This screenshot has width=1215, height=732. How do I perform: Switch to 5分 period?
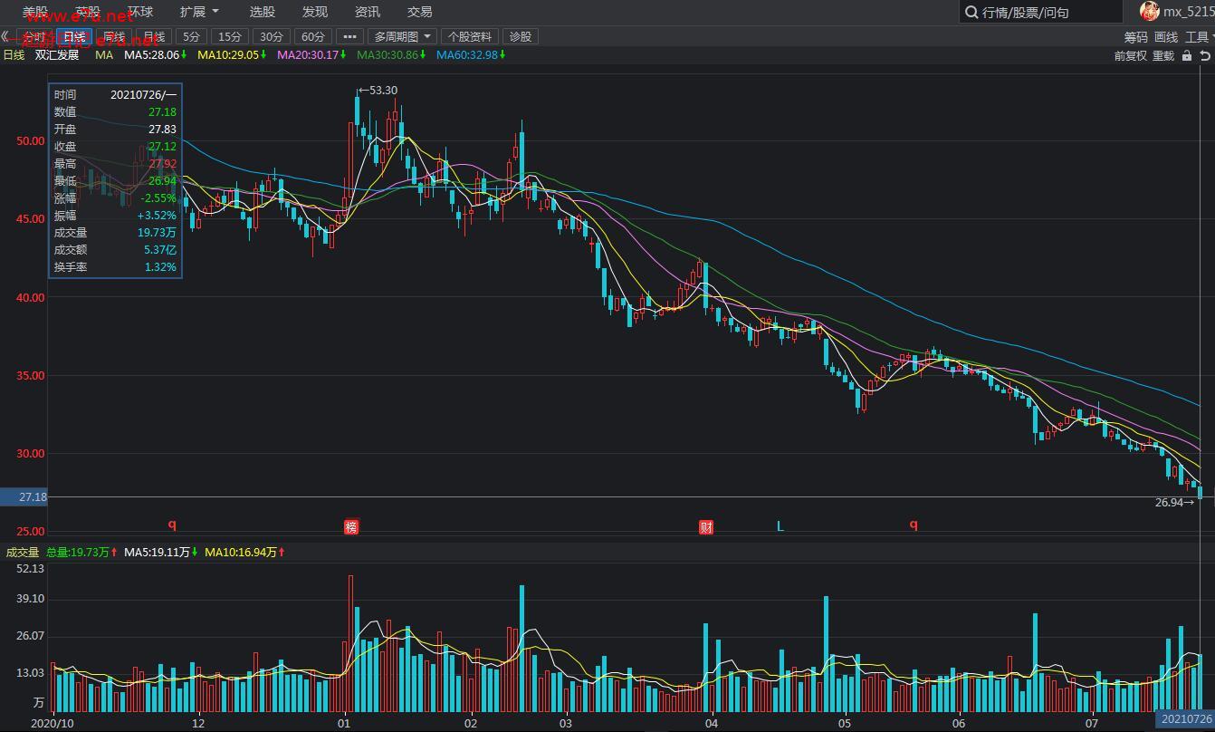click(x=191, y=37)
